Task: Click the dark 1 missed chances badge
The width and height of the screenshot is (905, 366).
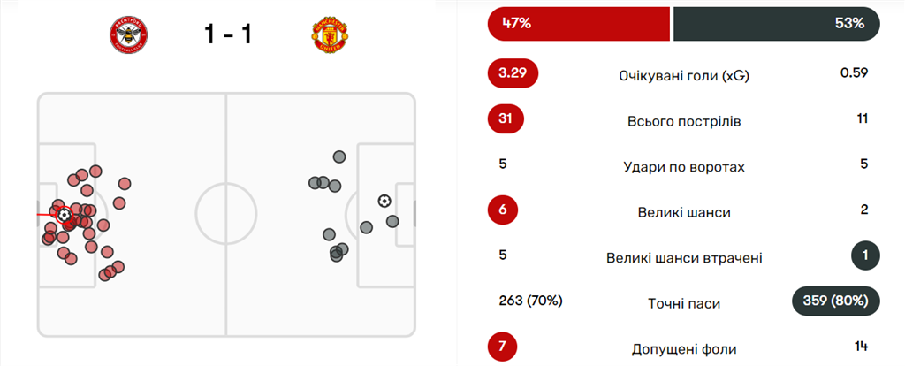Action: [x=863, y=257]
